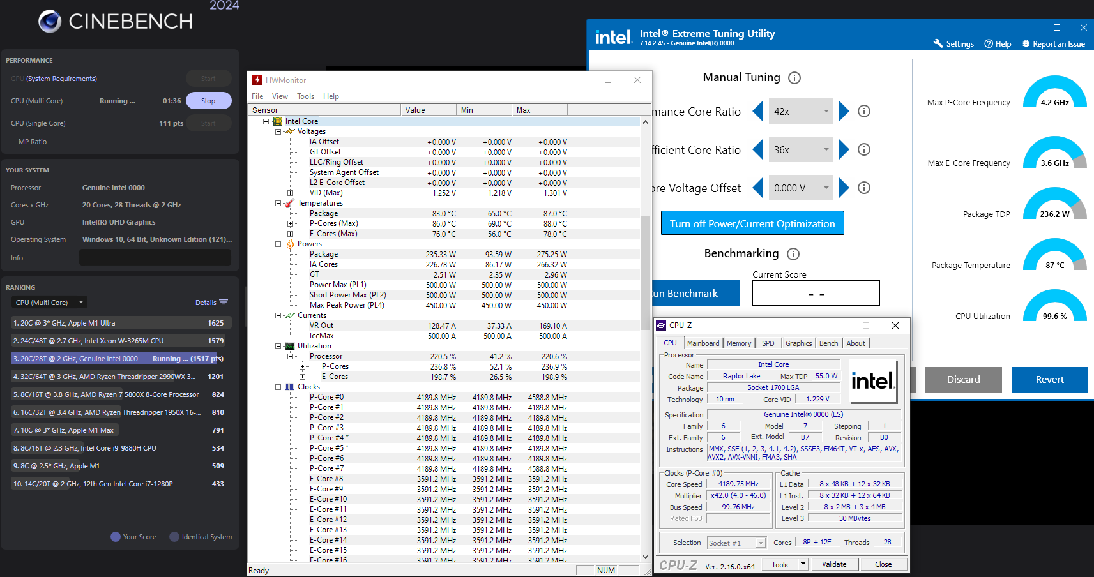Viewport: 1094px width, 577px height.
Task: Switch to SPD tab in CPU-Z
Action: click(768, 343)
